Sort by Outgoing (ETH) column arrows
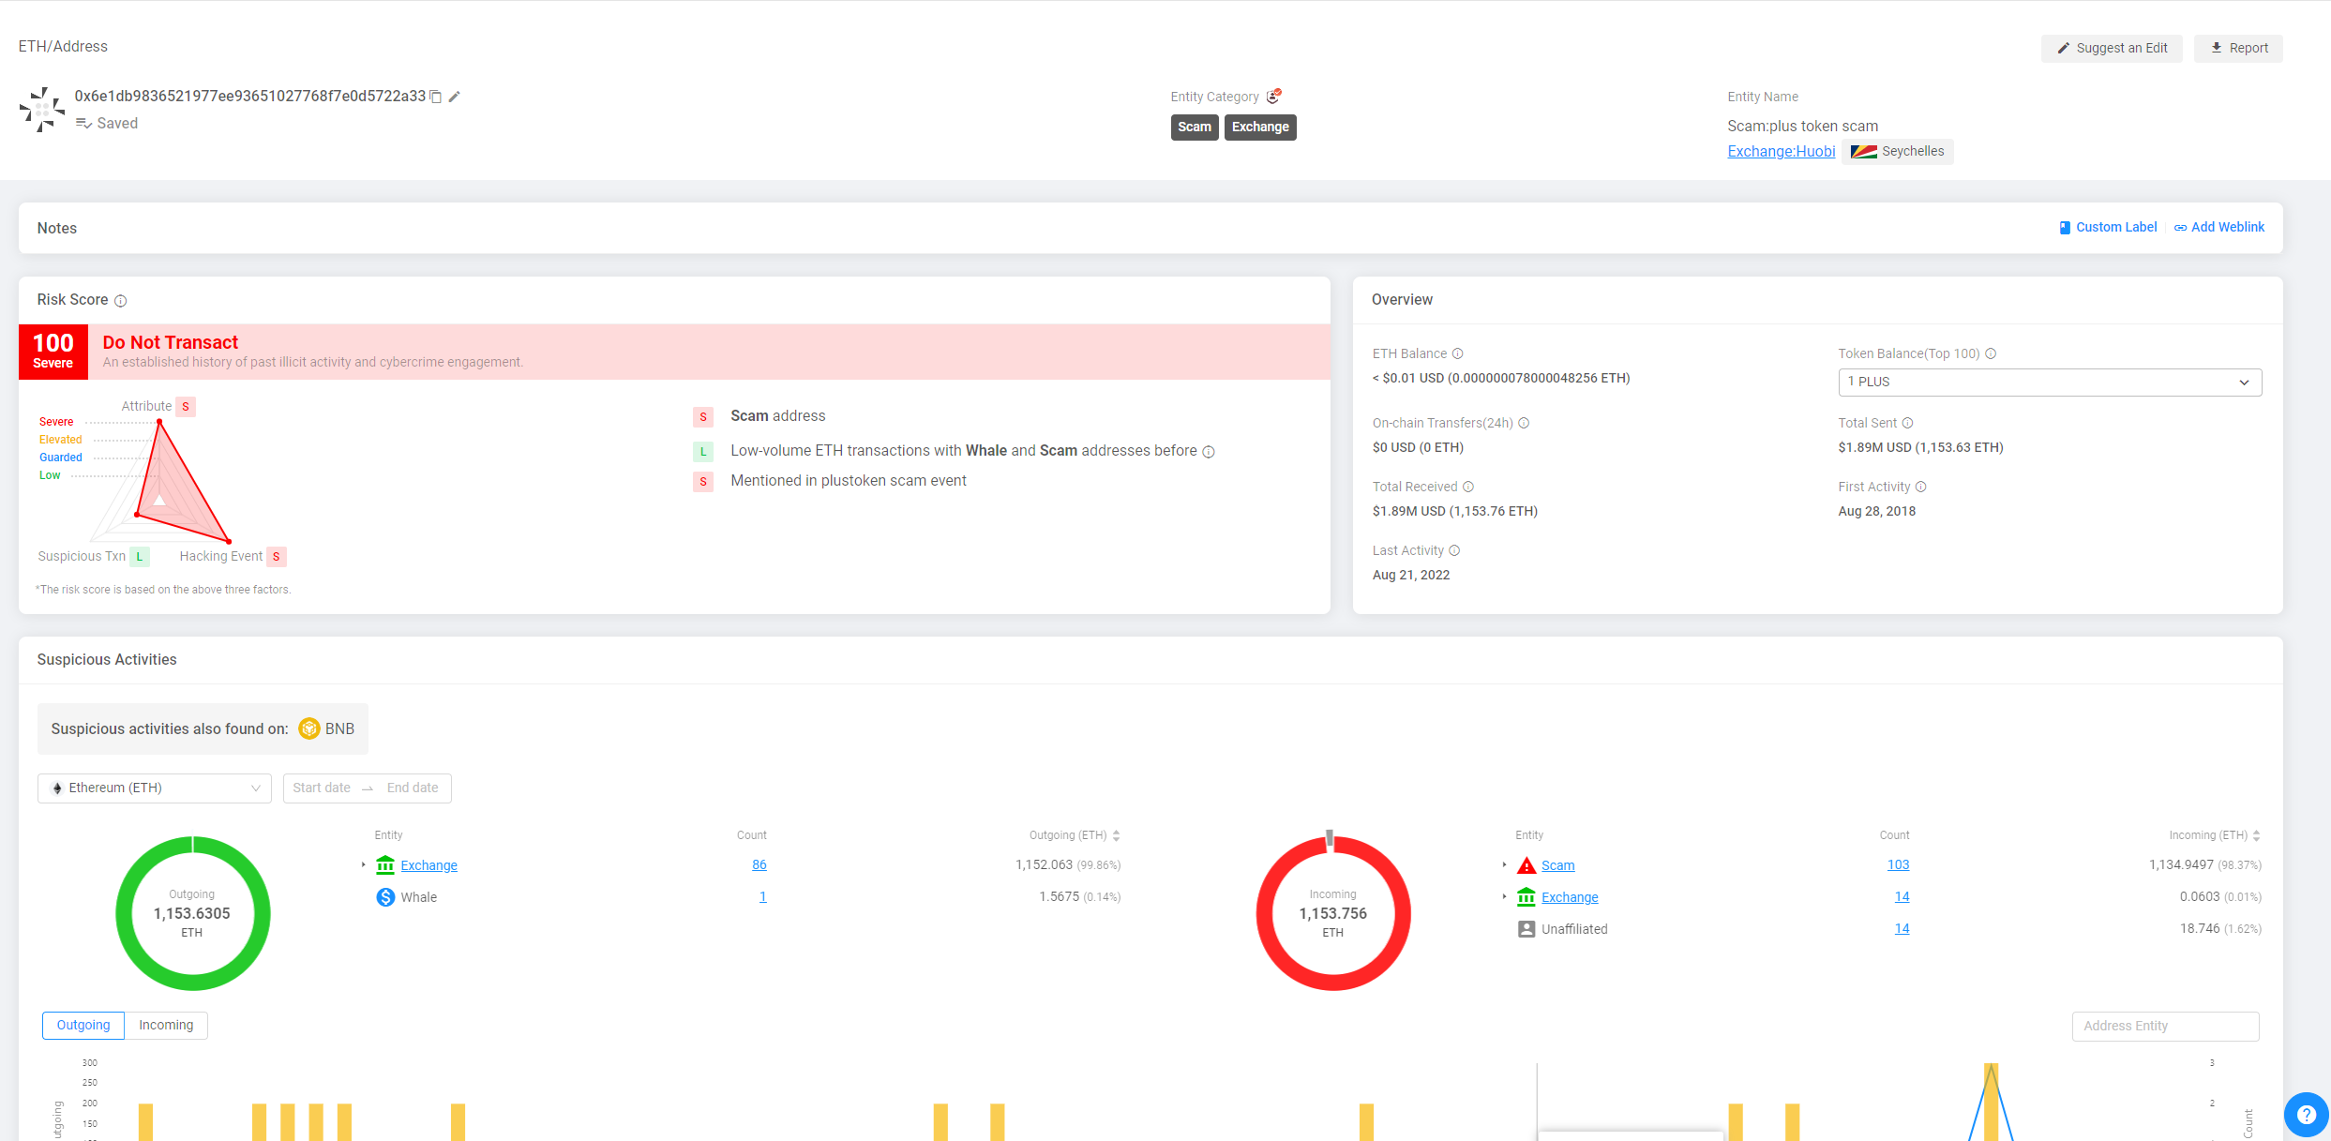Screen dimensions: 2331x1141 pos(1116,835)
